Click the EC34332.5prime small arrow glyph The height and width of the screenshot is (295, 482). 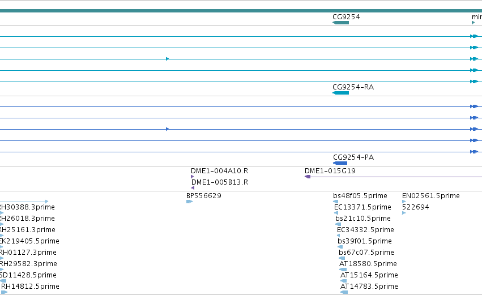coord(338,236)
